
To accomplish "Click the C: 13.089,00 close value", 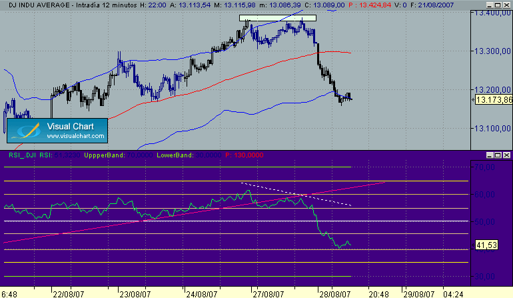I will [x=324, y=5].
